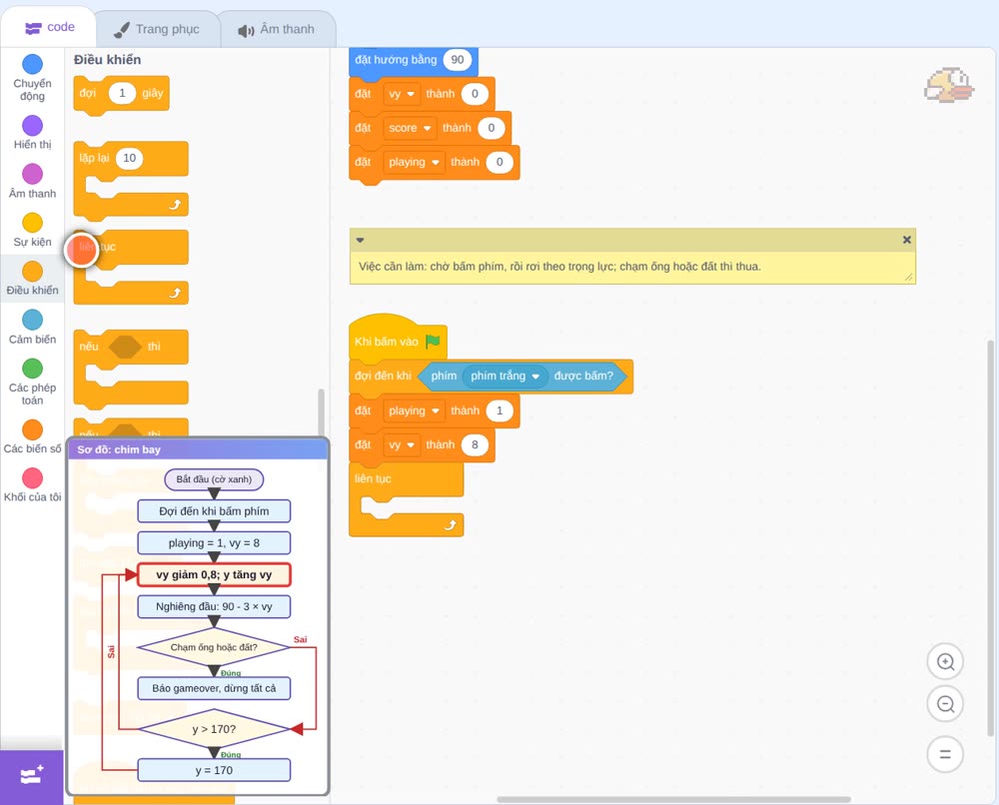
Task: Click the 'vy giảm 0,8; y tăng vy' flowchart step
Action: pos(214,575)
